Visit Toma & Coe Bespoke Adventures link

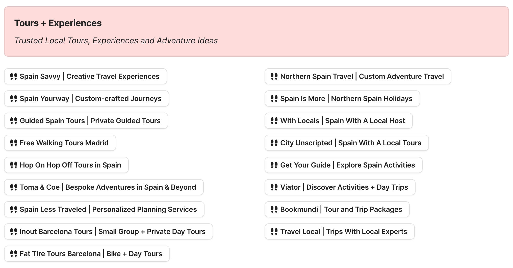tap(108, 187)
